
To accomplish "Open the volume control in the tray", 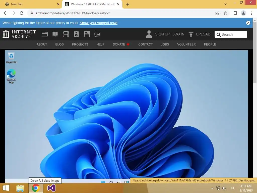I will (224, 188).
